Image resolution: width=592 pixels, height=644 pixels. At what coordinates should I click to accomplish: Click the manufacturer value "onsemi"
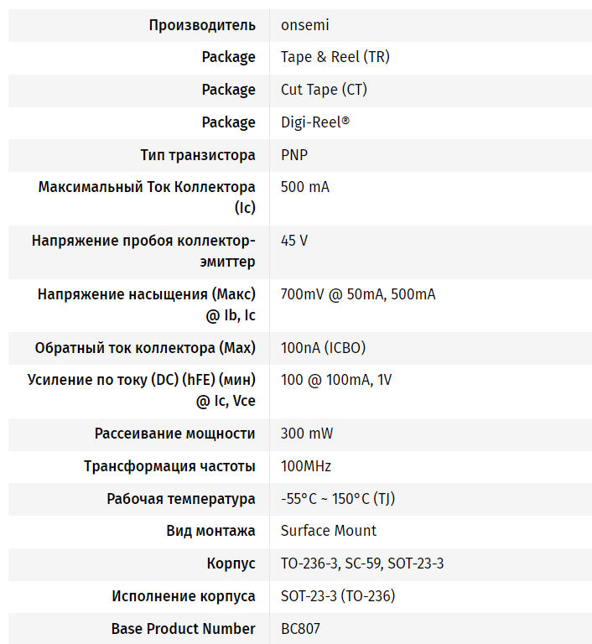[x=304, y=25]
